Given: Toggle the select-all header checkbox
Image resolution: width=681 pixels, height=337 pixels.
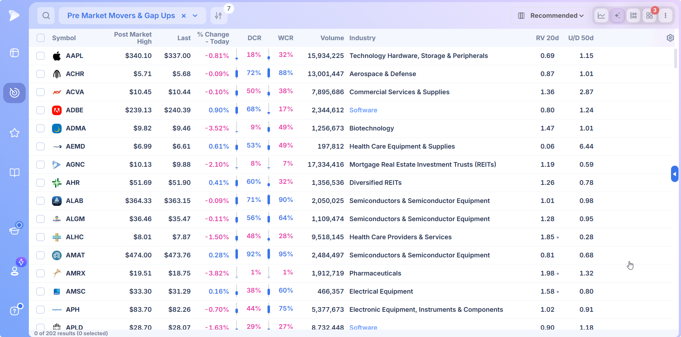Looking at the screenshot, I should [41, 38].
